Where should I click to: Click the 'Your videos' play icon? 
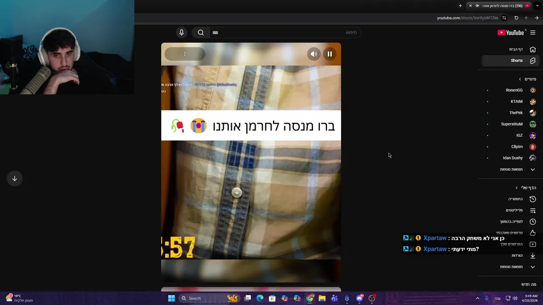pyautogui.click(x=533, y=244)
